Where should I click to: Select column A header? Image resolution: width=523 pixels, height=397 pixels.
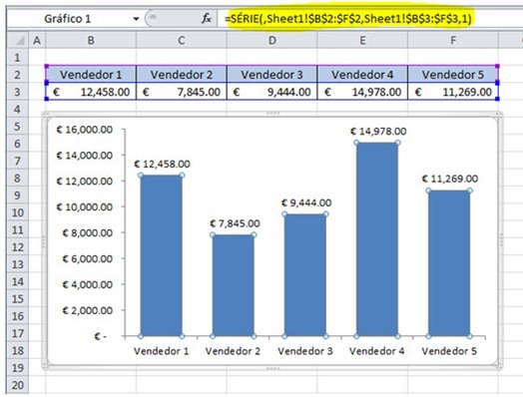pyautogui.click(x=37, y=40)
